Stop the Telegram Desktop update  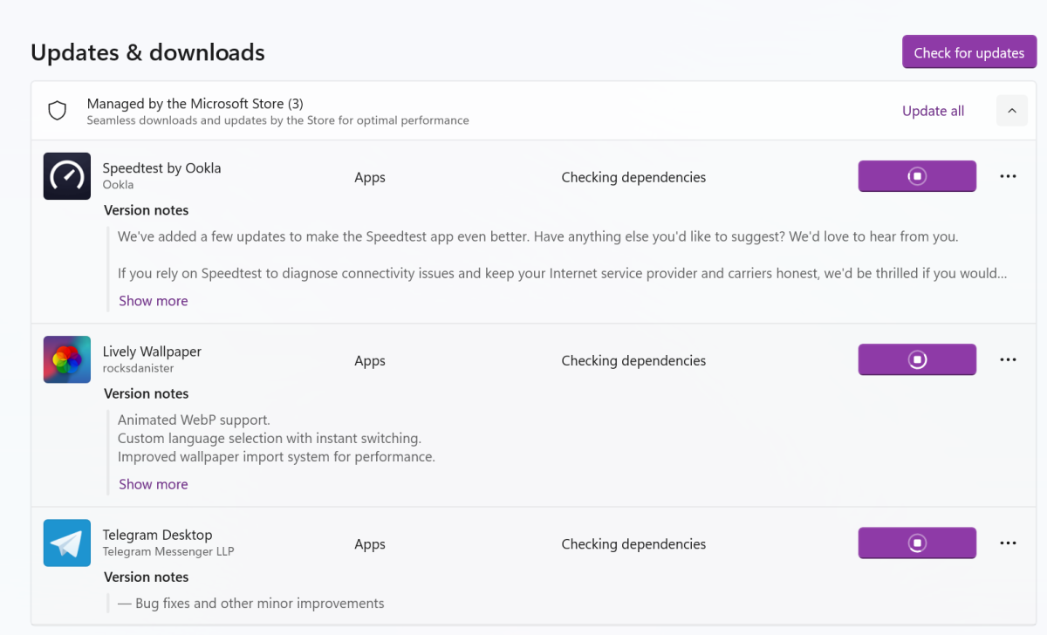pyautogui.click(x=917, y=543)
